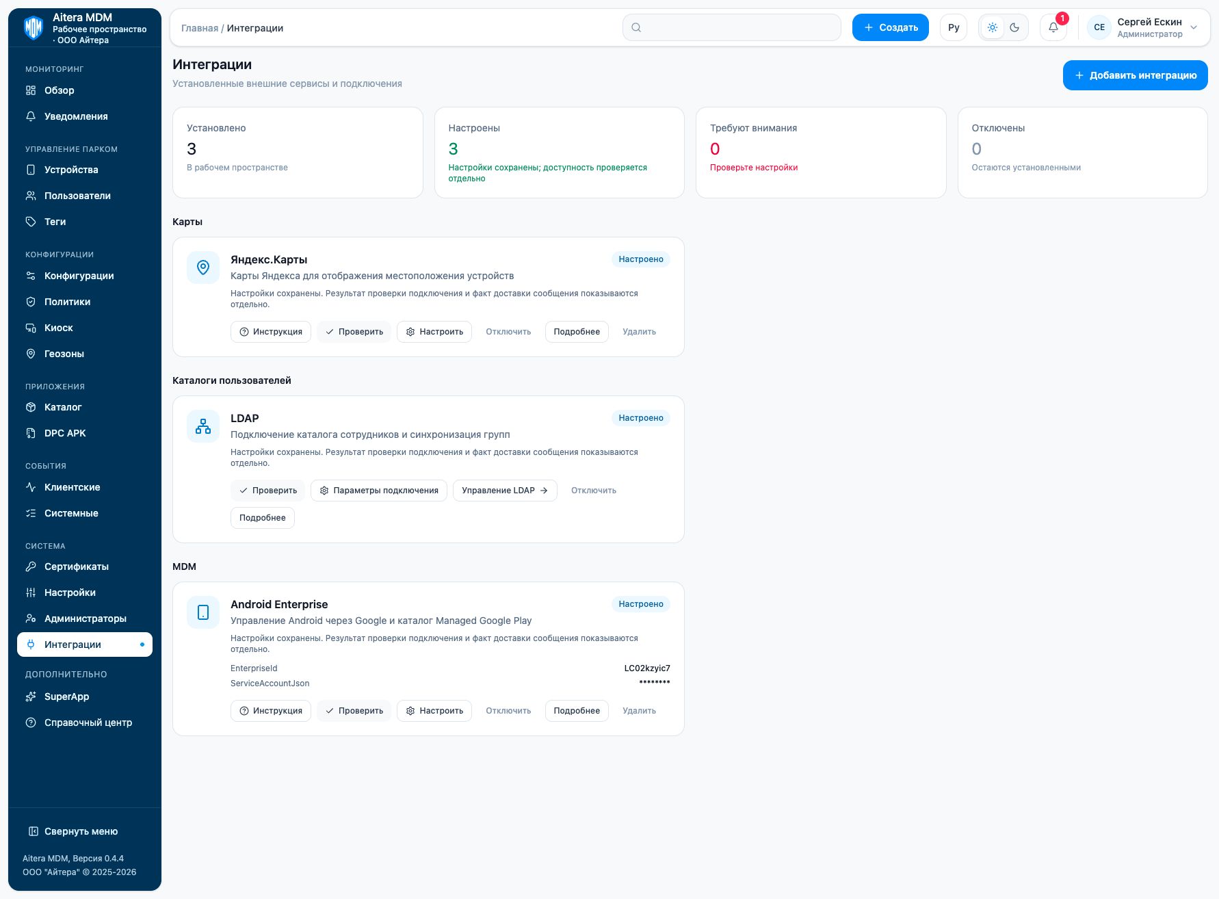Collapse the menu with Свернуть меню
This screenshot has height=899, width=1219.
(73, 831)
